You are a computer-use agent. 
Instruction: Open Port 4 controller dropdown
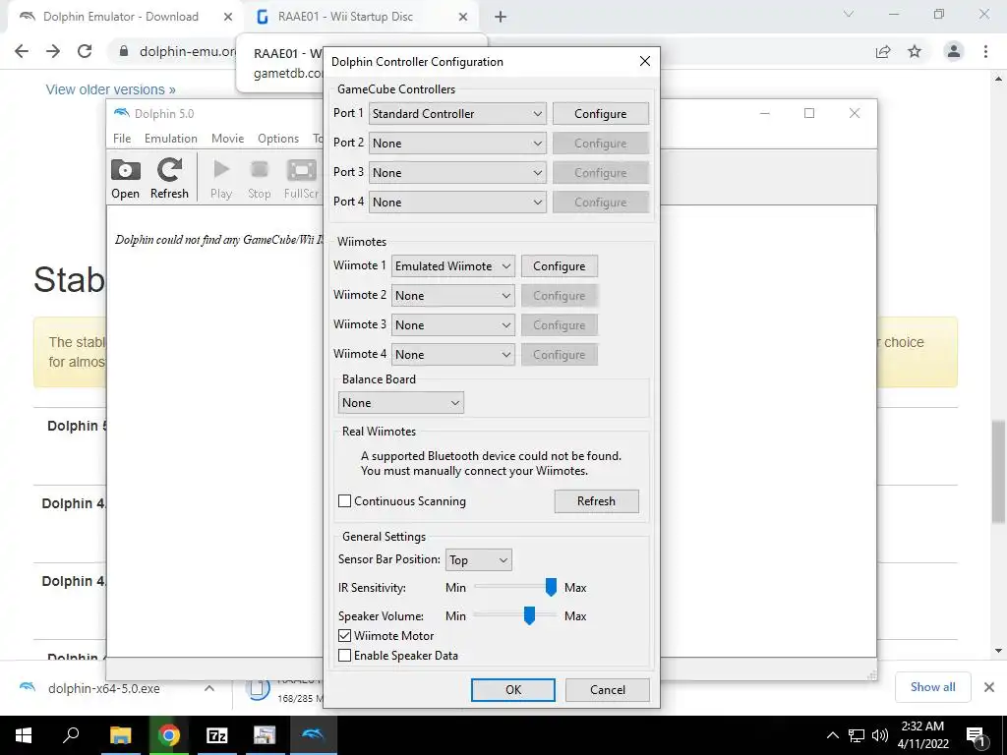457,203
